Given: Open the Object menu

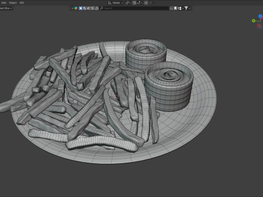Looking at the screenshot, I should pyautogui.click(x=13, y=3).
